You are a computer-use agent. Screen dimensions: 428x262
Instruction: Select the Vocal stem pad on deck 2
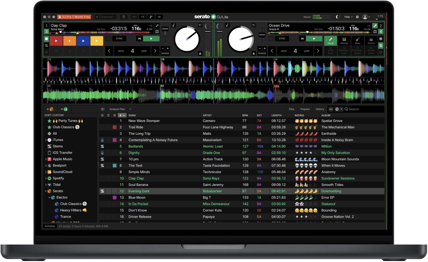(331, 41)
